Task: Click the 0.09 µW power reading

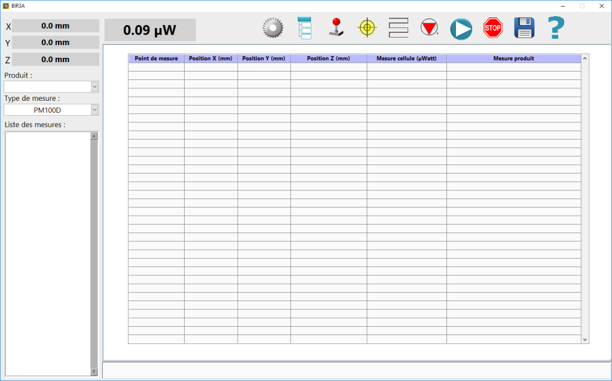Action: point(150,30)
